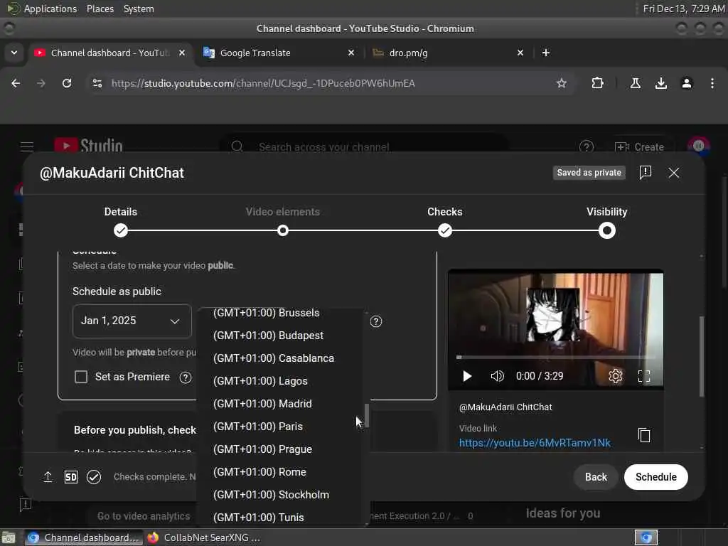Click the browser back arrow
The height and width of the screenshot is (546, 728).
(x=16, y=83)
